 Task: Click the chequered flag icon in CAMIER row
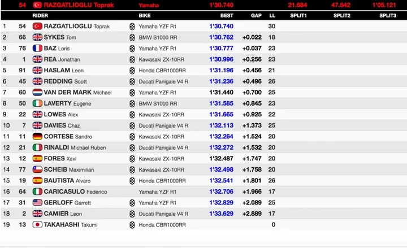132,214
